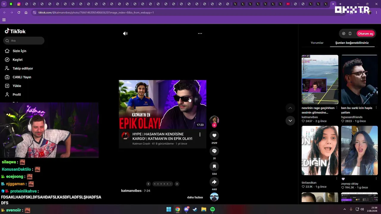The height and width of the screenshot is (214, 381).
Task: Select the Şunları beğenebilirsiniz tab
Action: 352,43
